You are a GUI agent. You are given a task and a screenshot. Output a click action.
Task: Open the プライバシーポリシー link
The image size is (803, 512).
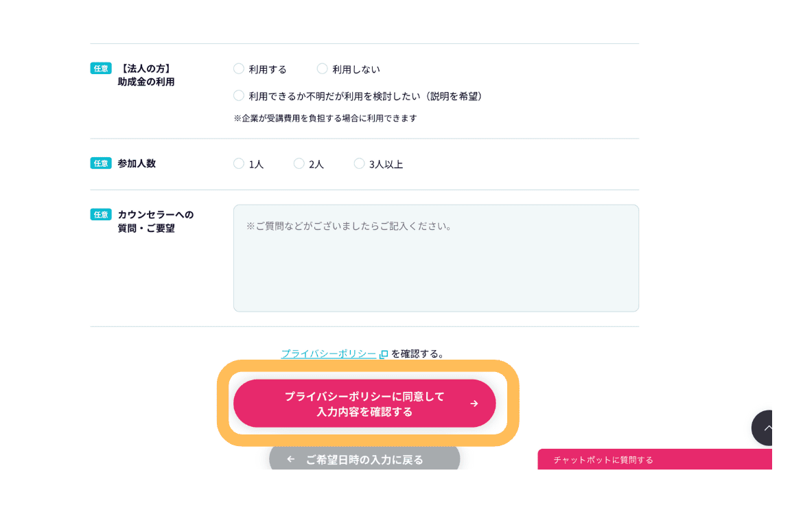pyautogui.click(x=328, y=353)
